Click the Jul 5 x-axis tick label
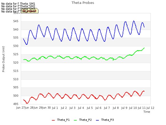166x125 pixels. click(90, 108)
